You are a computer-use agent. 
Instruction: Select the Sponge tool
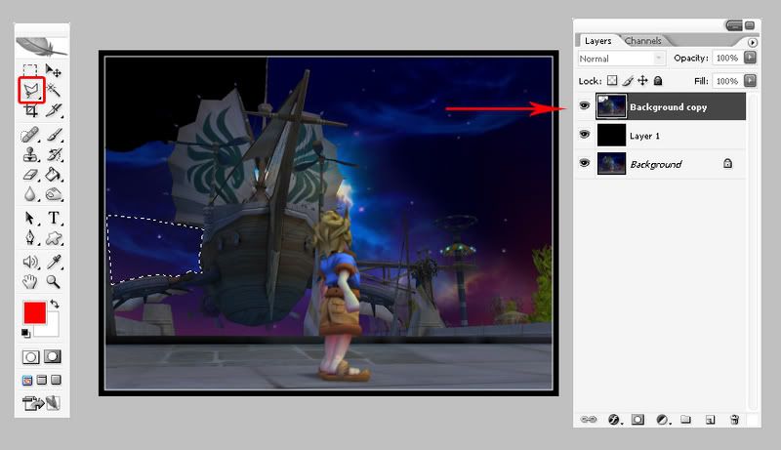pyautogui.click(x=54, y=194)
